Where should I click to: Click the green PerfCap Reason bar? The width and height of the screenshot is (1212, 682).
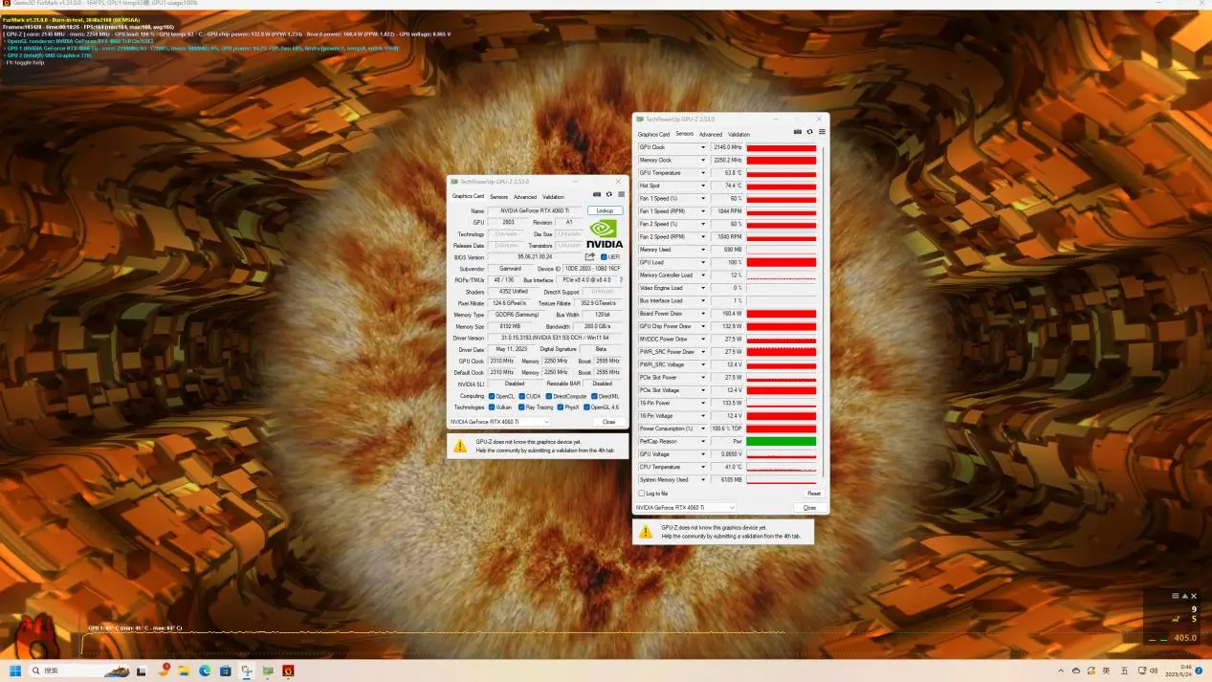click(x=782, y=441)
